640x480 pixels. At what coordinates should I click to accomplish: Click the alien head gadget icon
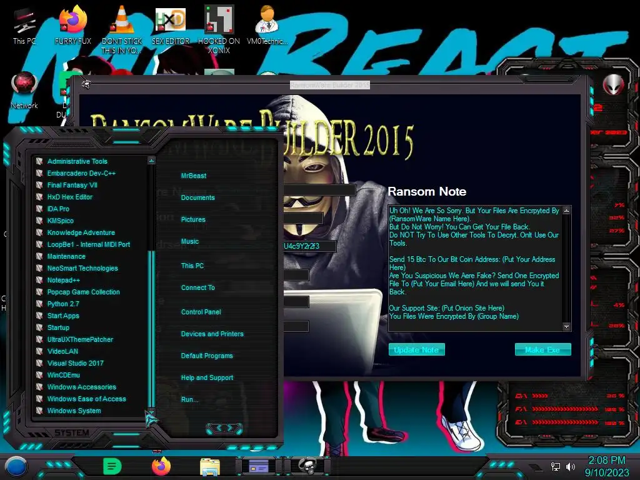coord(613,85)
